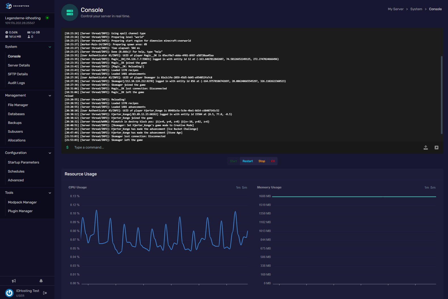Open Plugin Manager in Tools
448x299 pixels.
[x=20, y=211]
